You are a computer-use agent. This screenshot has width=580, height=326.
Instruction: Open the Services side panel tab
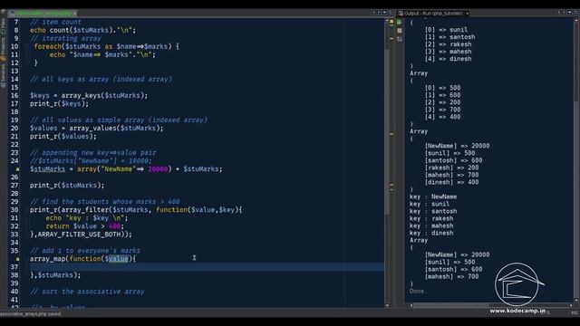click(x=3, y=76)
